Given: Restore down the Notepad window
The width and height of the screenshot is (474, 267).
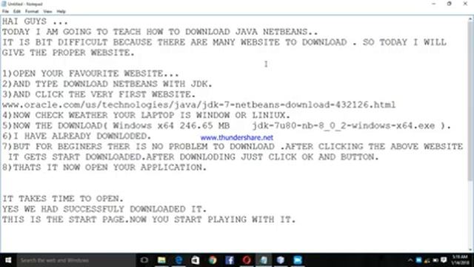Looking at the screenshot, I should click(x=450, y=4).
